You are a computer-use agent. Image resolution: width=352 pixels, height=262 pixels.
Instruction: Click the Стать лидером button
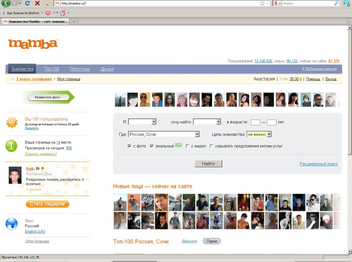pos(47,204)
